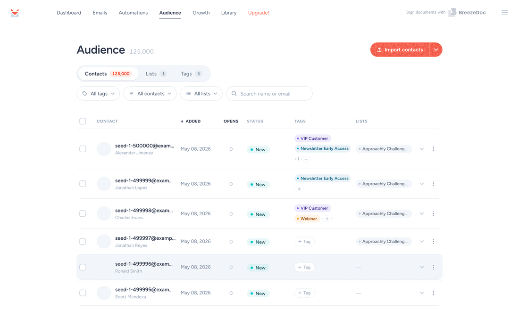Open three-dot menu for Charles Evans row

pos(433,214)
